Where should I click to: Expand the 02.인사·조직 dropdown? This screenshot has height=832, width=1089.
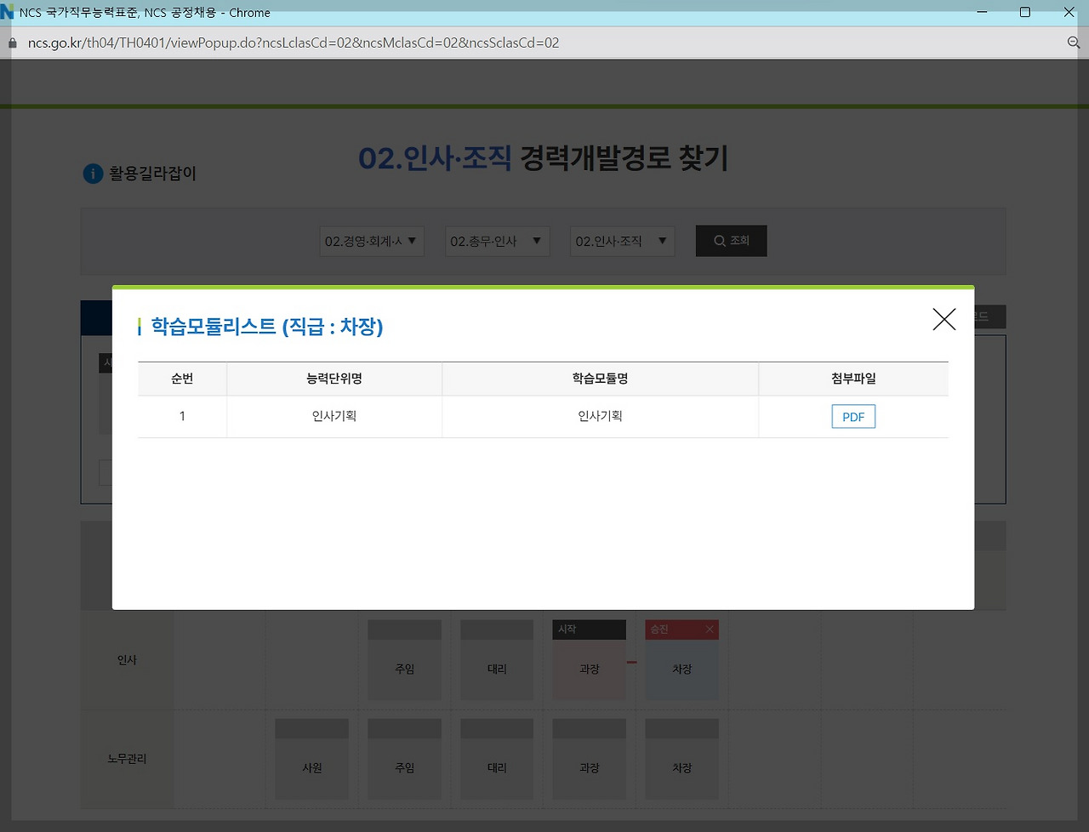pos(623,242)
